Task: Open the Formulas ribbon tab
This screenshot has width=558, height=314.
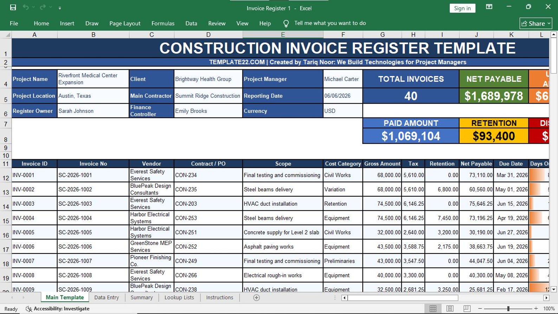Action: [x=163, y=23]
